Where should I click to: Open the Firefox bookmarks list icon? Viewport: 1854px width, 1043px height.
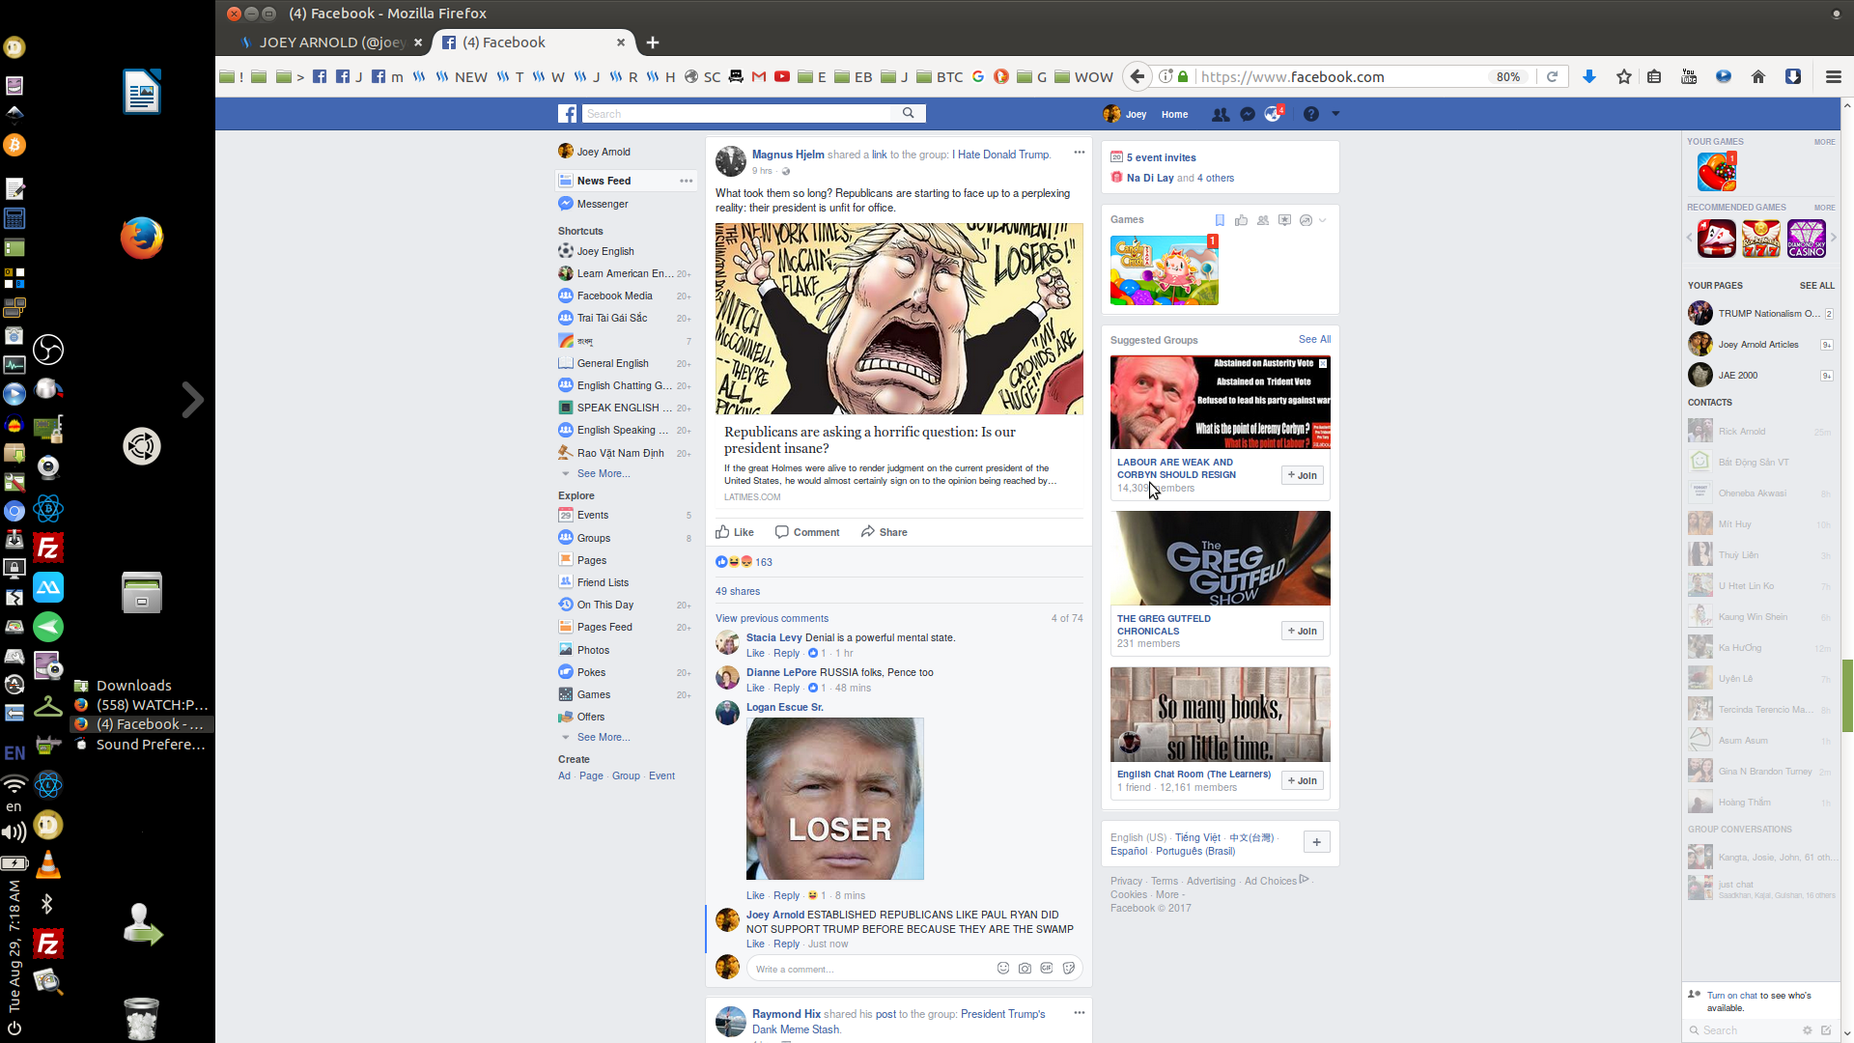pos(1654,76)
